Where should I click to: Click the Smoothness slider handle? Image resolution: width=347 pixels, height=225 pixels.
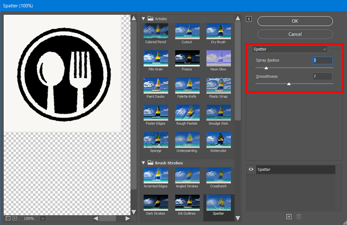289,84
